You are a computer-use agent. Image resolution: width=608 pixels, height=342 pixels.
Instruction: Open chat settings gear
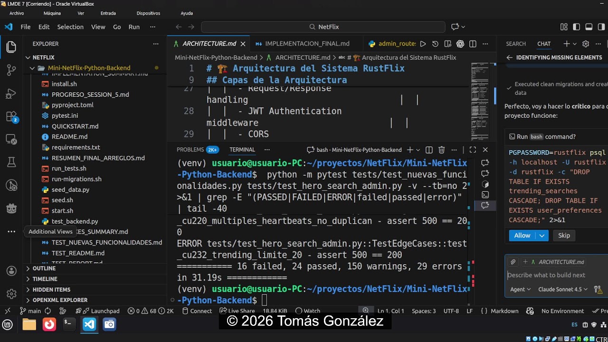click(586, 44)
